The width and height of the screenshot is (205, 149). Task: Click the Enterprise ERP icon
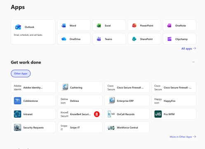click(x=112, y=101)
